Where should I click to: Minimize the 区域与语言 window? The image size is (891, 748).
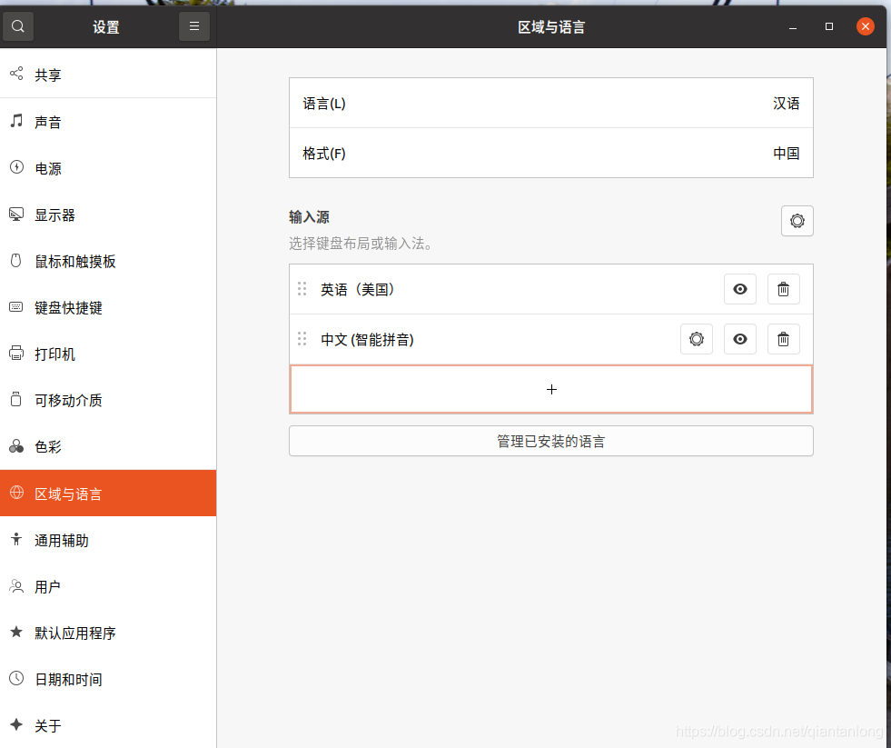pos(793,26)
